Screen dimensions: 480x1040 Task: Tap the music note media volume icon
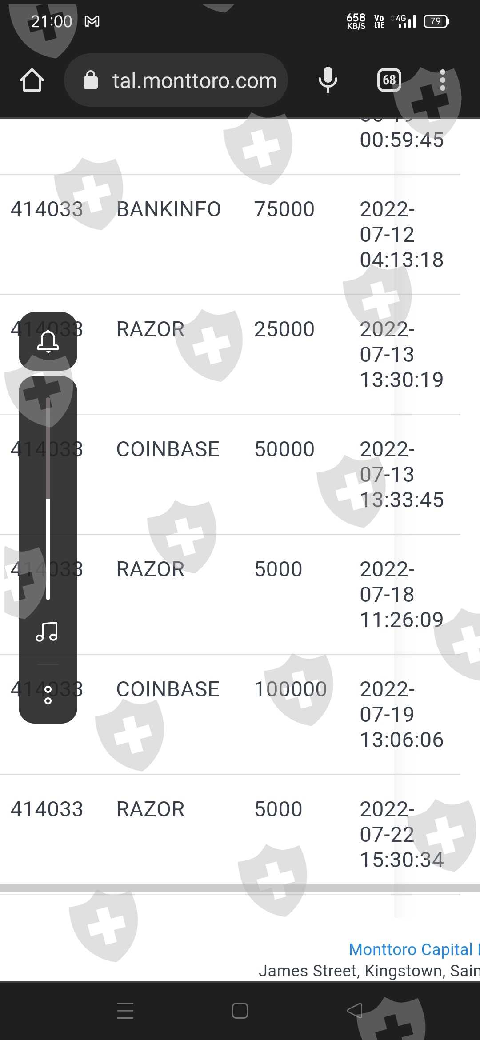(x=47, y=632)
